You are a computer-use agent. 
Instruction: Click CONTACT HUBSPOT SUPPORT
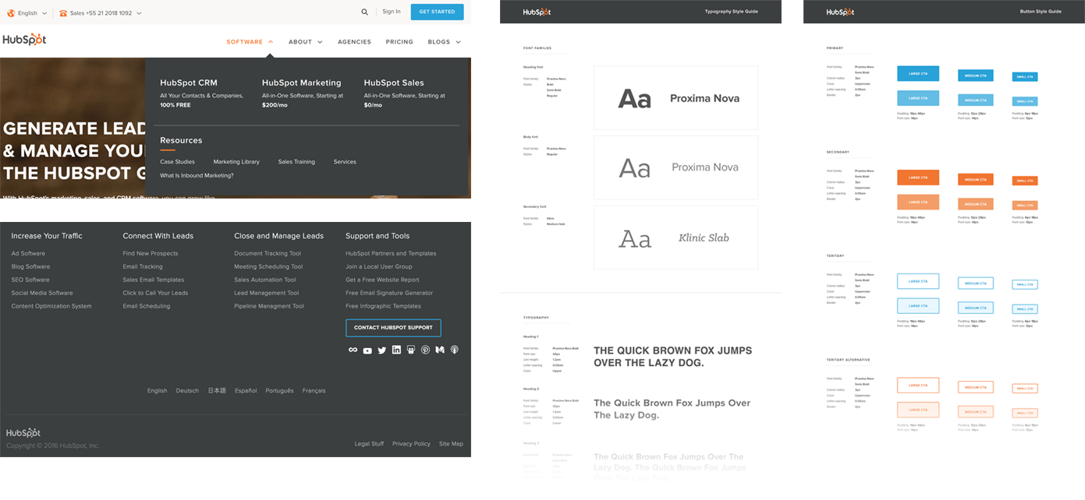pos(393,328)
